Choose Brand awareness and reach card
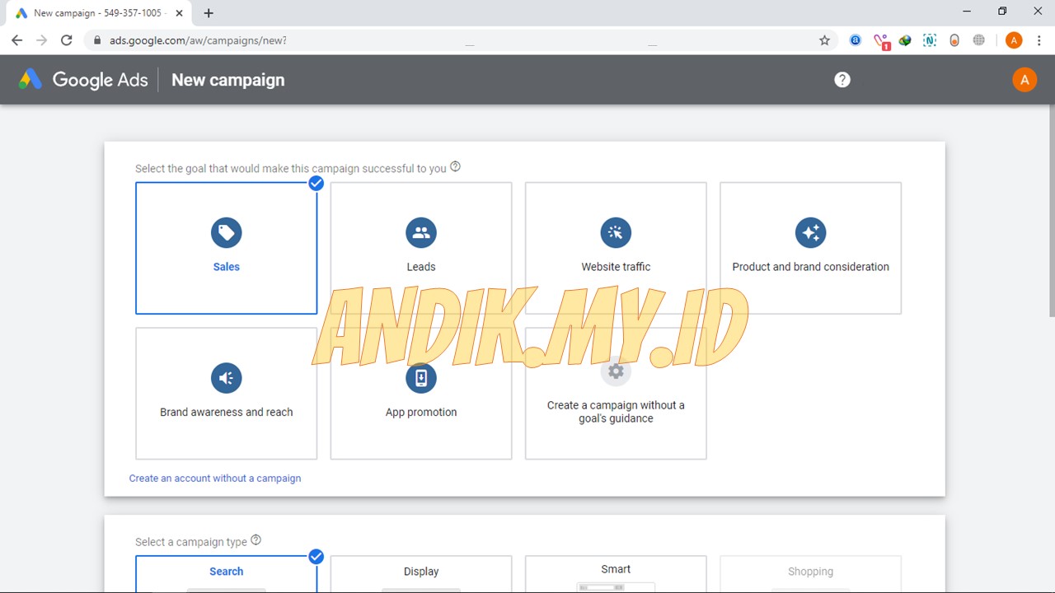Screen dimensions: 1055x593 226,394
